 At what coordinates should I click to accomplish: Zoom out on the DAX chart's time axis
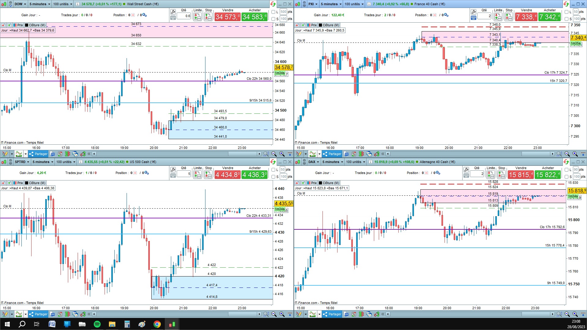[x=567, y=314]
